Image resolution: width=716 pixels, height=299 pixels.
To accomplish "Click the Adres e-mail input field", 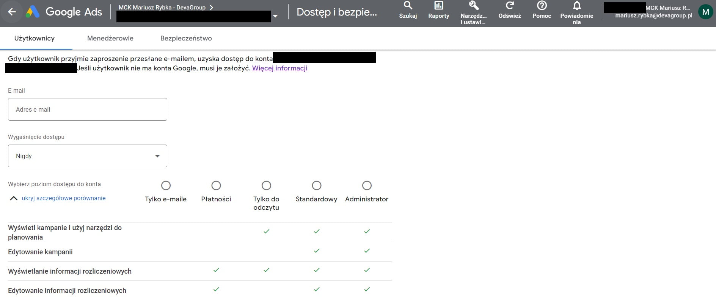I will pos(87,109).
